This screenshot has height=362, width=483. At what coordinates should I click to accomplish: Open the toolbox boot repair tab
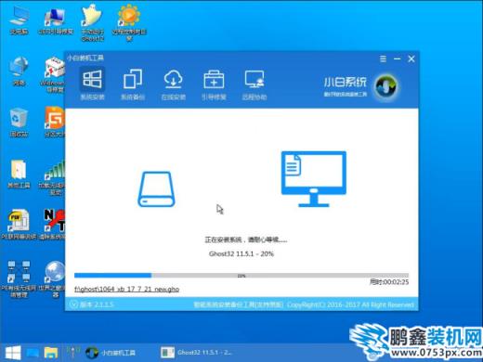click(214, 84)
